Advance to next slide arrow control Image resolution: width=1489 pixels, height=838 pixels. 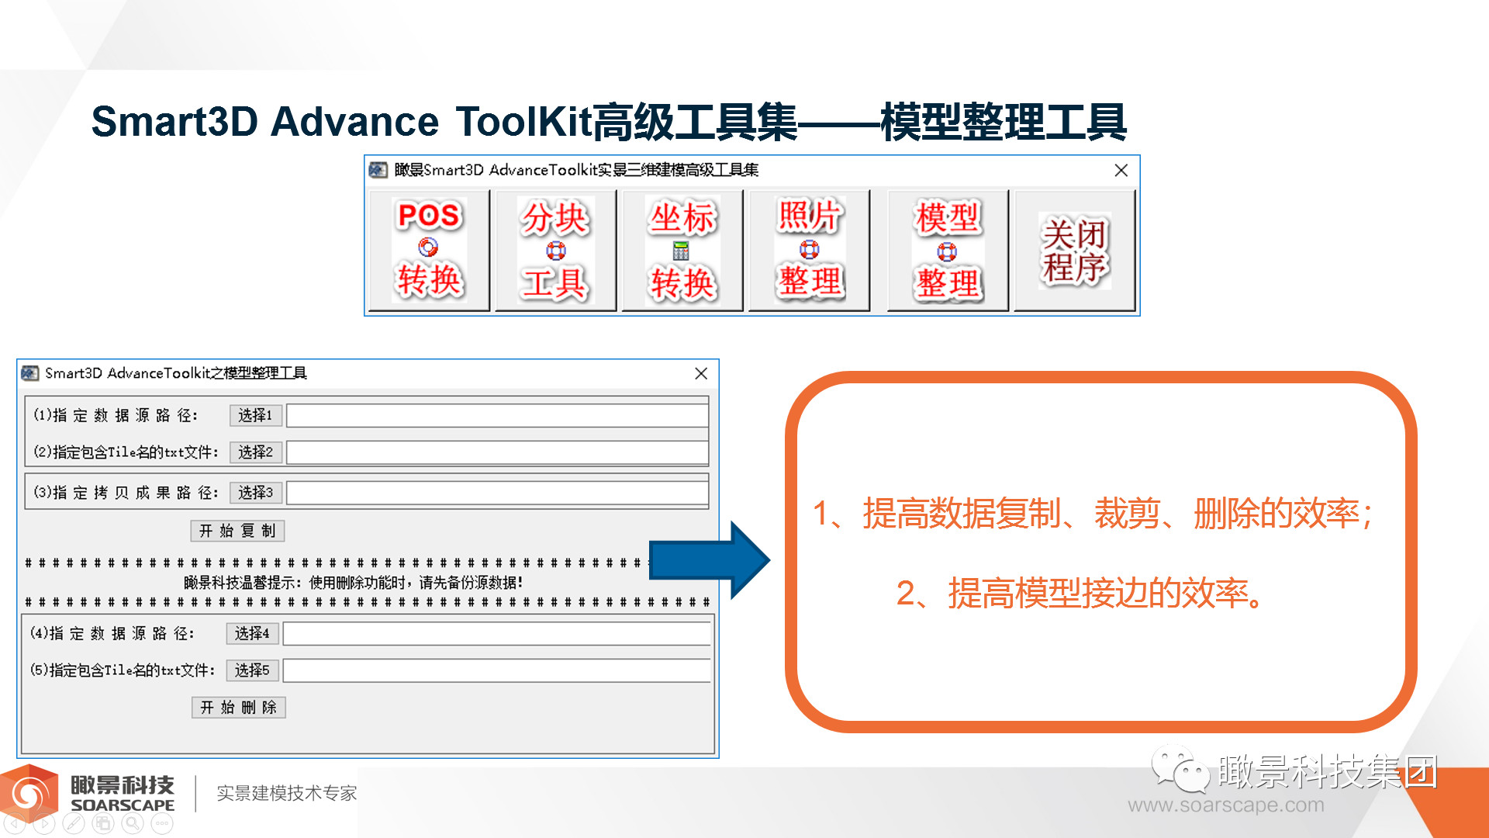tap(43, 822)
